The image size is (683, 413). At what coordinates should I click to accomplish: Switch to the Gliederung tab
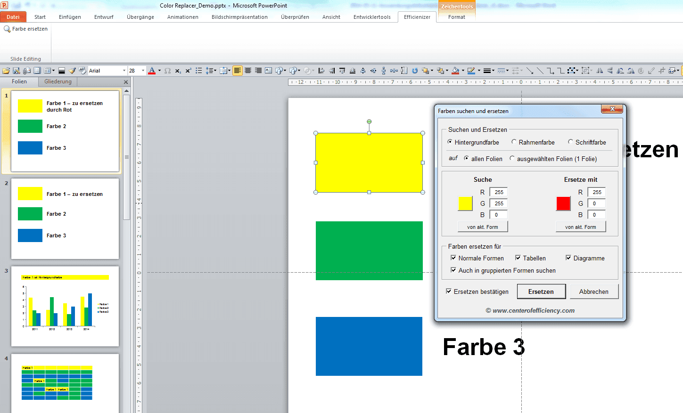pos(57,81)
